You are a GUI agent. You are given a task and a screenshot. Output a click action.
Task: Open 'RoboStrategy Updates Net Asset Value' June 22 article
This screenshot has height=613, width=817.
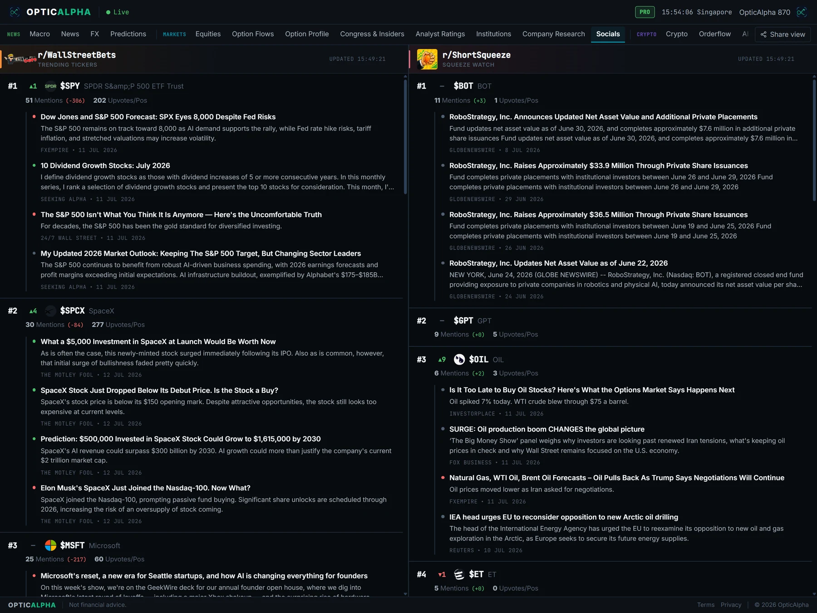click(x=558, y=263)
